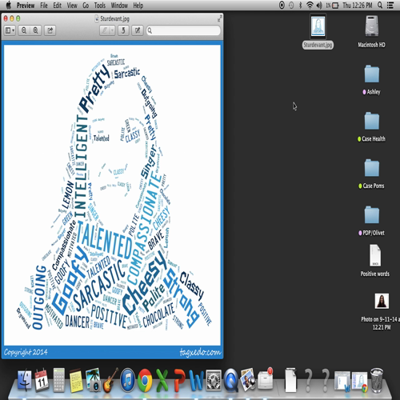400x400 pixels.
Task: Open the View menu
Action: click(72, 6)
